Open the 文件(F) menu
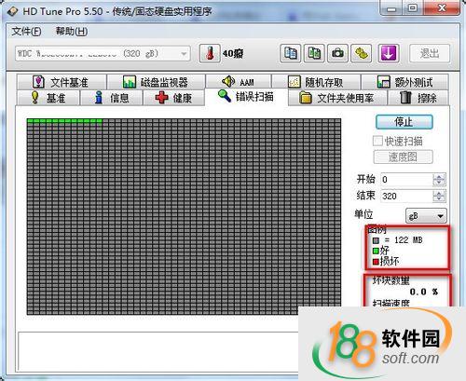466x381 pixels. pos(26,32)
